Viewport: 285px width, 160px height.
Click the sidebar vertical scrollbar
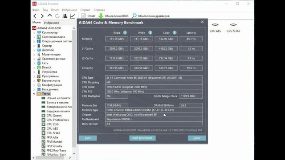(x=74, y=88)
